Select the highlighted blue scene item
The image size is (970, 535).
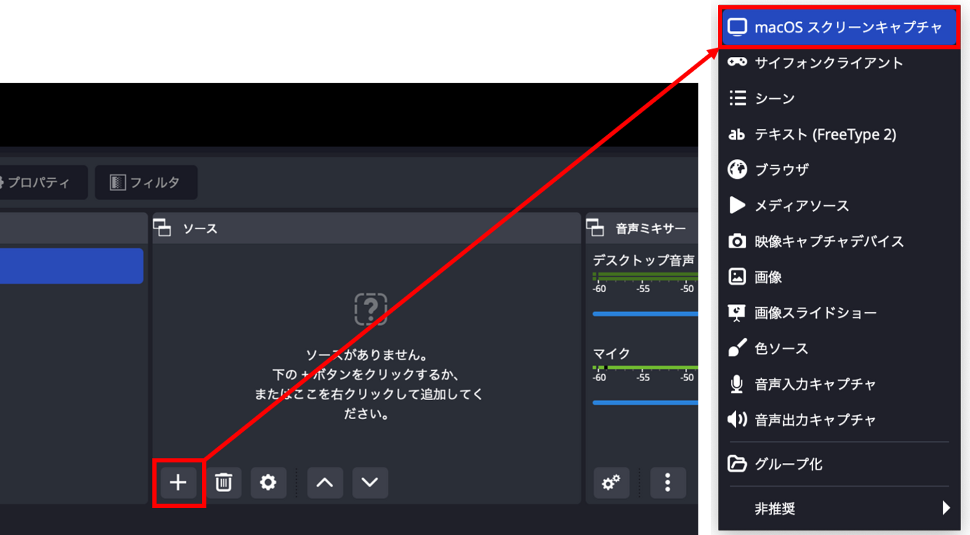pos(71,266)
